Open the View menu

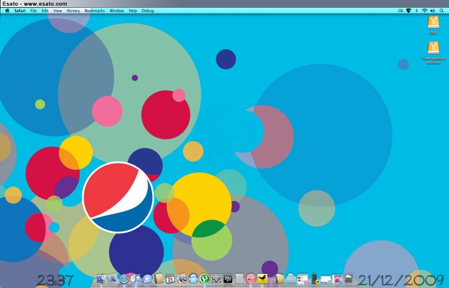click(58, 11)
